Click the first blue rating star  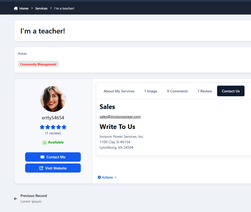click(x=42, y=127)
